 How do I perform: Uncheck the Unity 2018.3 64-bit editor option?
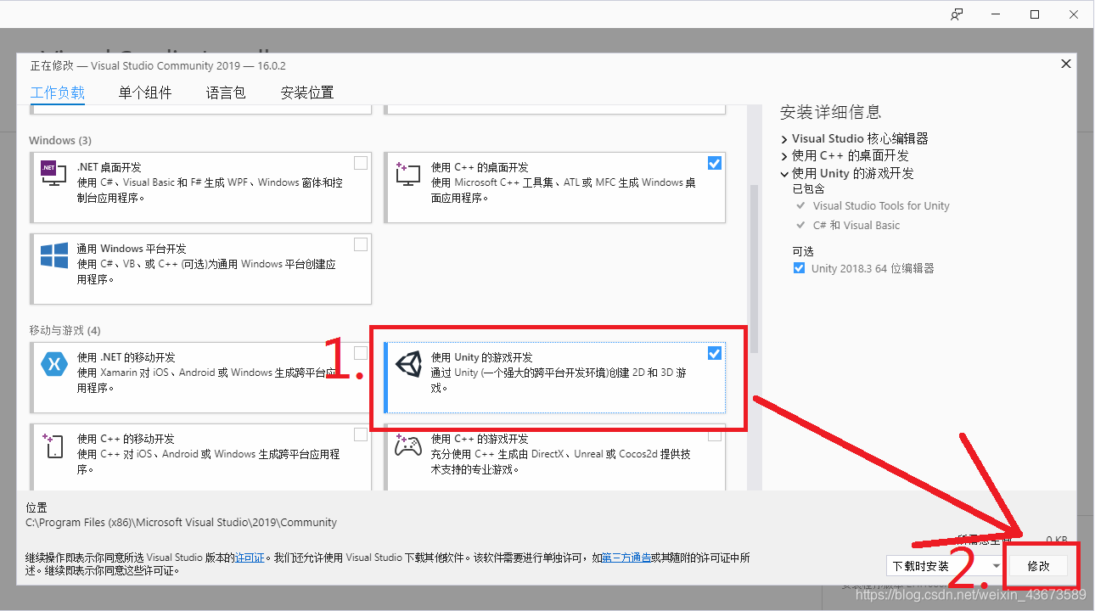click(799, 267)
